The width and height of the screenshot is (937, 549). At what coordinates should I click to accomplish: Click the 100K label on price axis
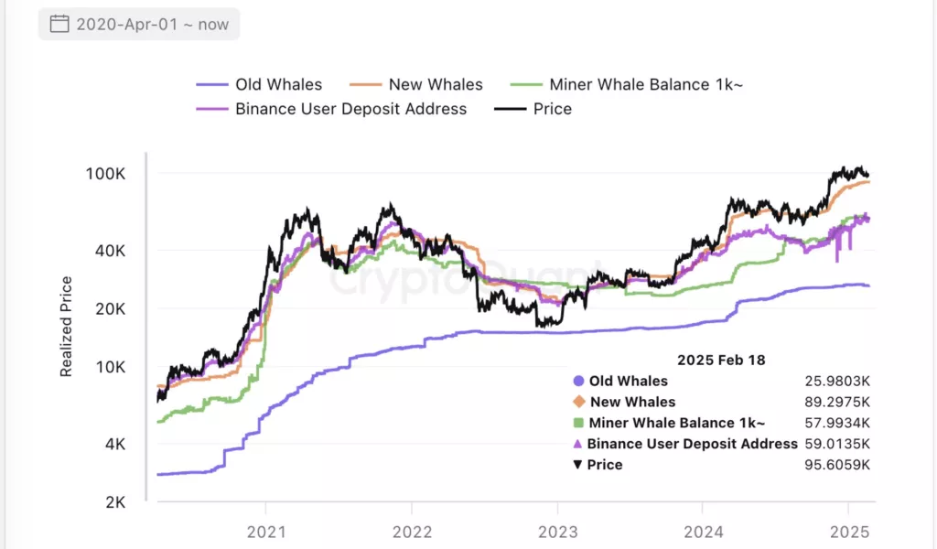105,174
